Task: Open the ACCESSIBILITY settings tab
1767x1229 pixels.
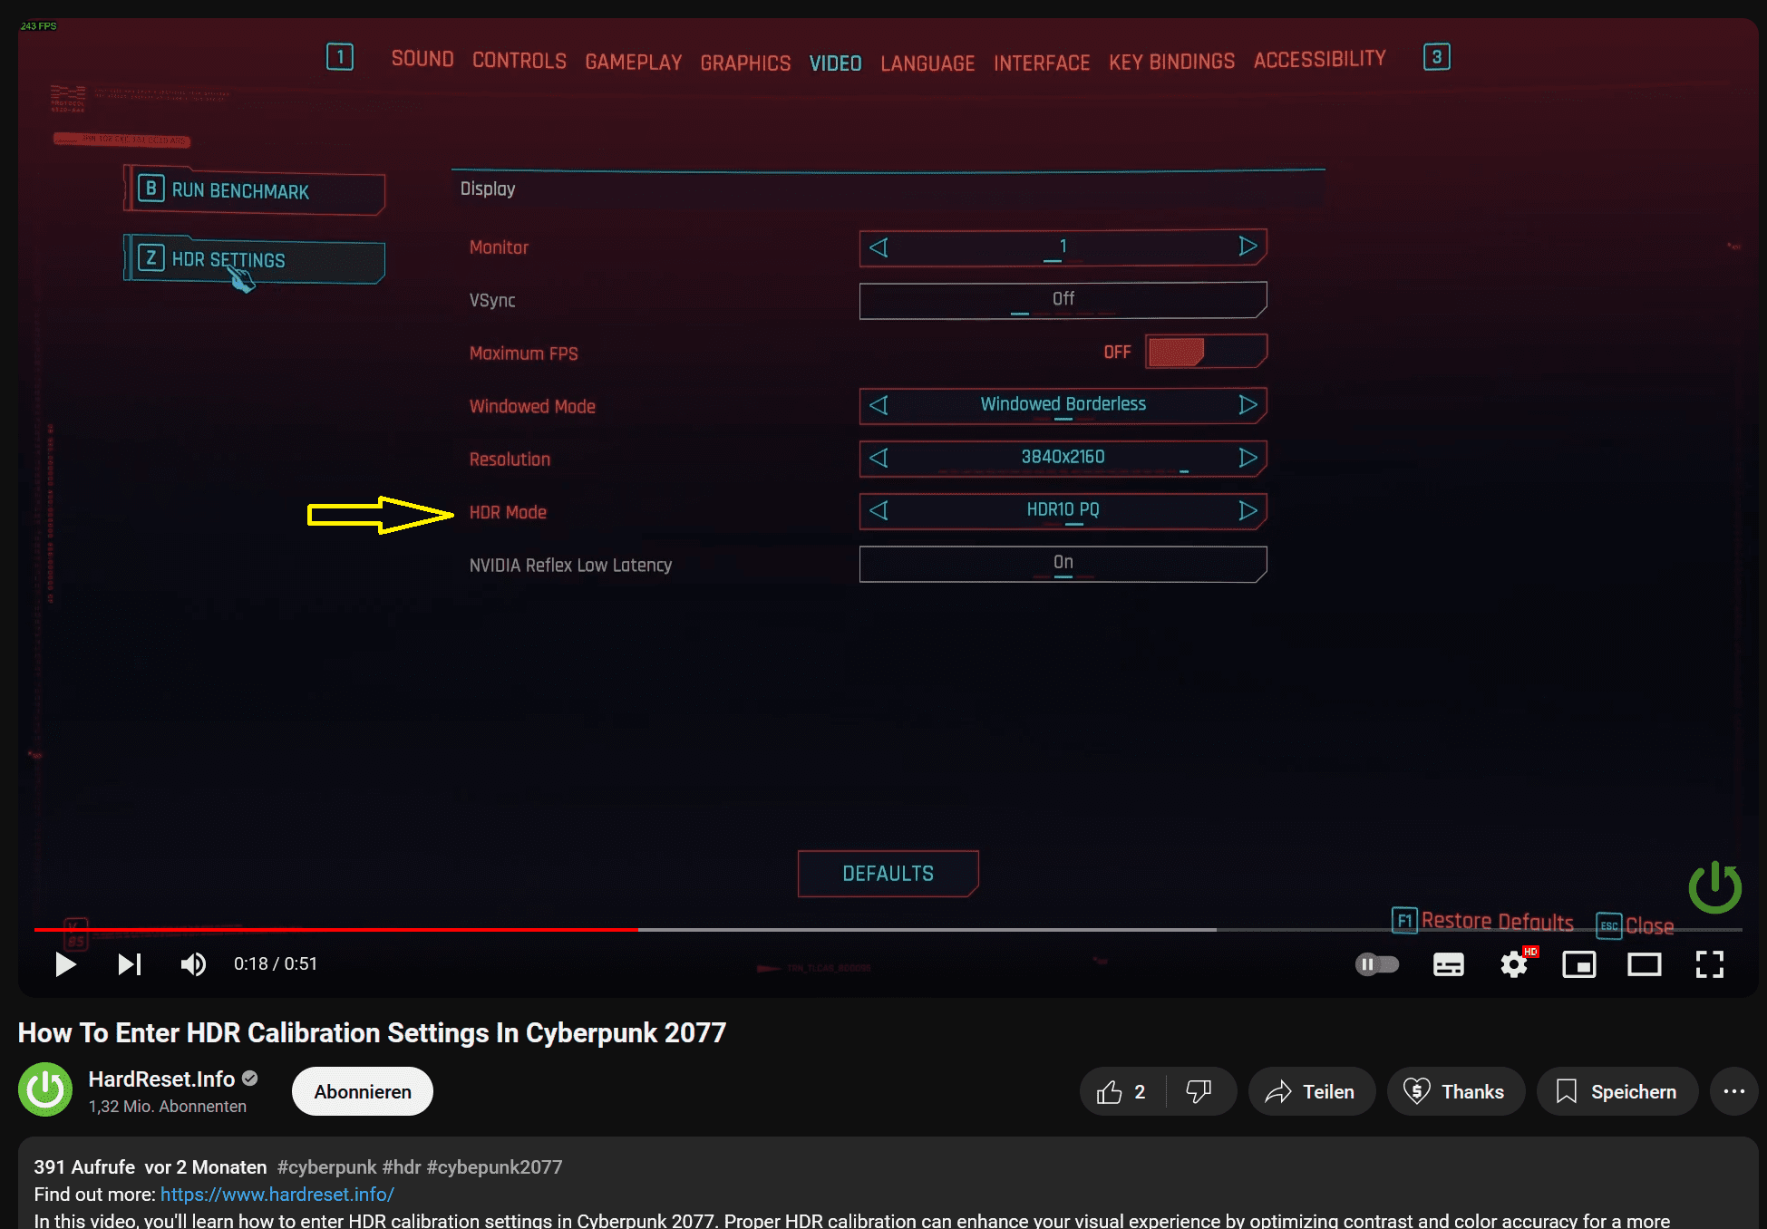Action: tap(1320, 59)
